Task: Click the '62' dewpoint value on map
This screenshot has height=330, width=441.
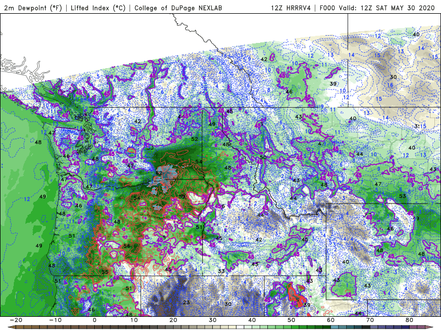Action: 159,173
